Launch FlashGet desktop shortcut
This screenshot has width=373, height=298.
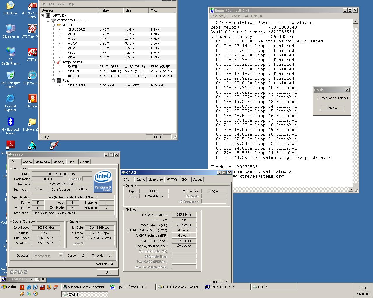(x=32, y=98)
